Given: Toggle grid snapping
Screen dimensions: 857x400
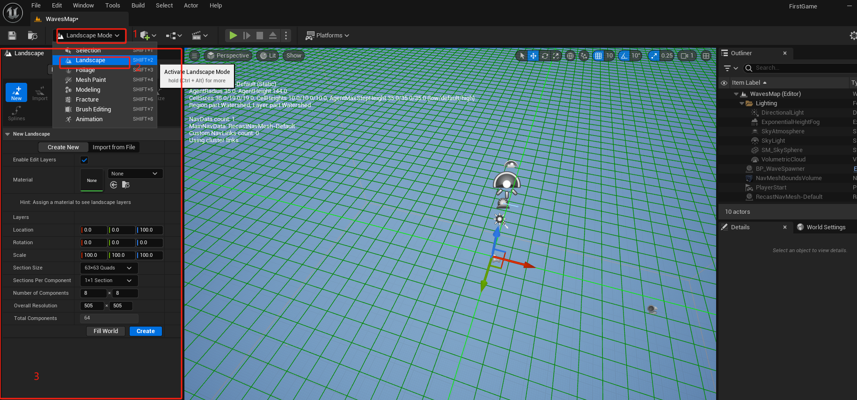Looking at the screenshot, I should 598,56.
